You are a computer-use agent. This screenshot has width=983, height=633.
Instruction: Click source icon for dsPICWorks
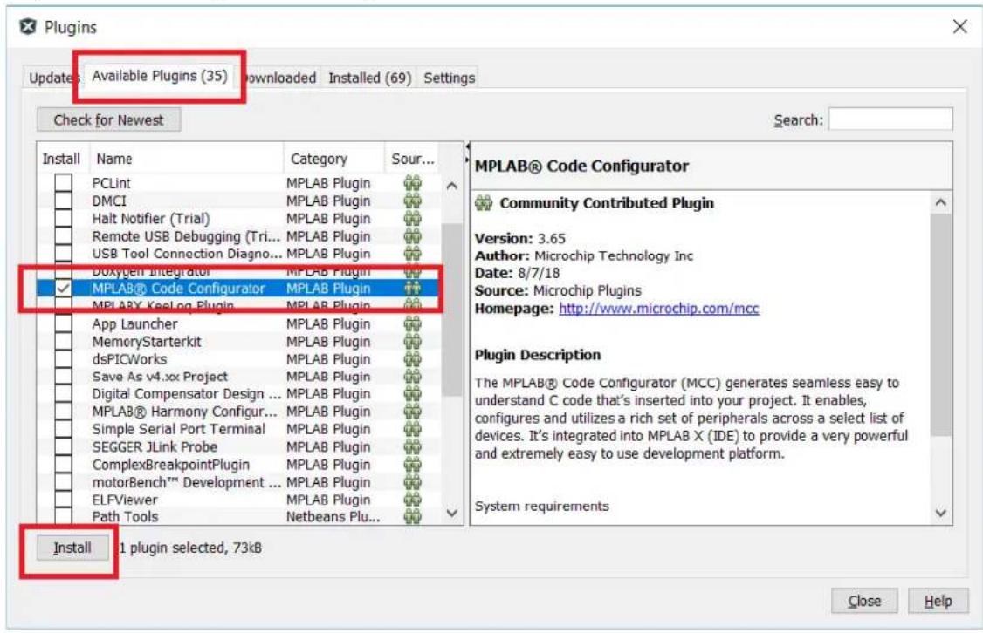tap(413, 358)
